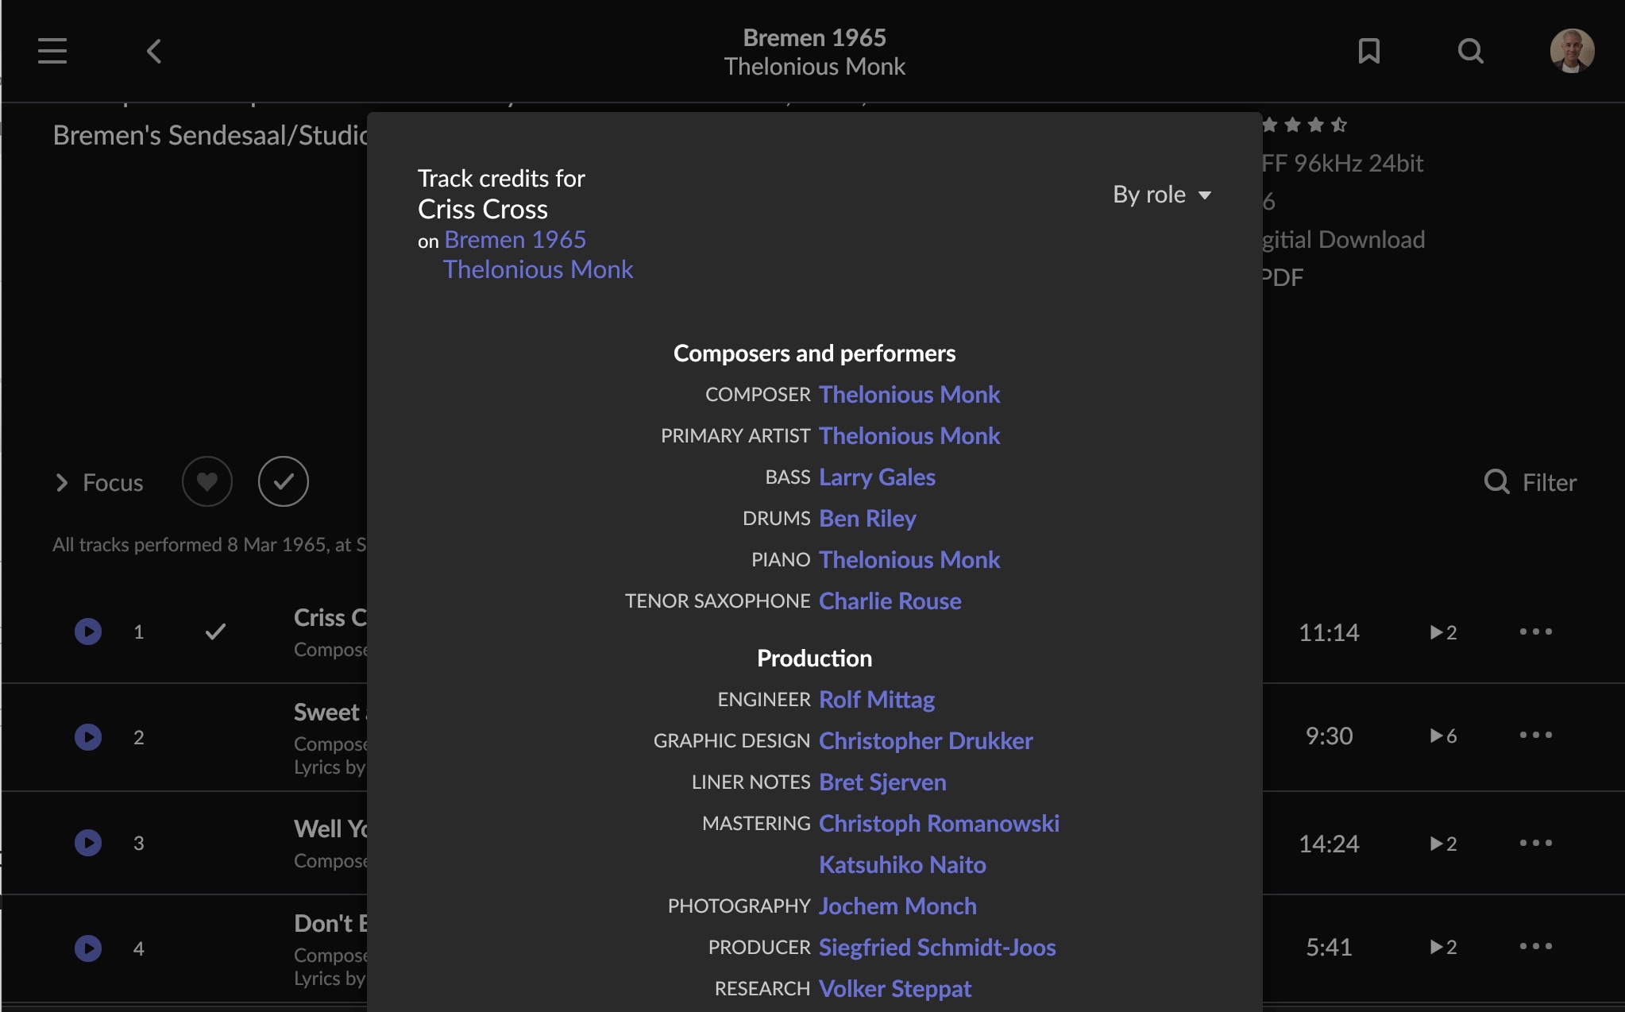Open the Charlie Rouse tenor saxophone credit

click(x=890, y=601)
